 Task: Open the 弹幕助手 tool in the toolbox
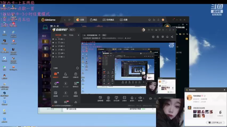point(56,75)
